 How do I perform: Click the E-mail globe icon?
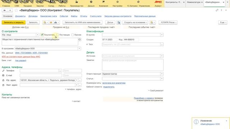click(3, 76)
